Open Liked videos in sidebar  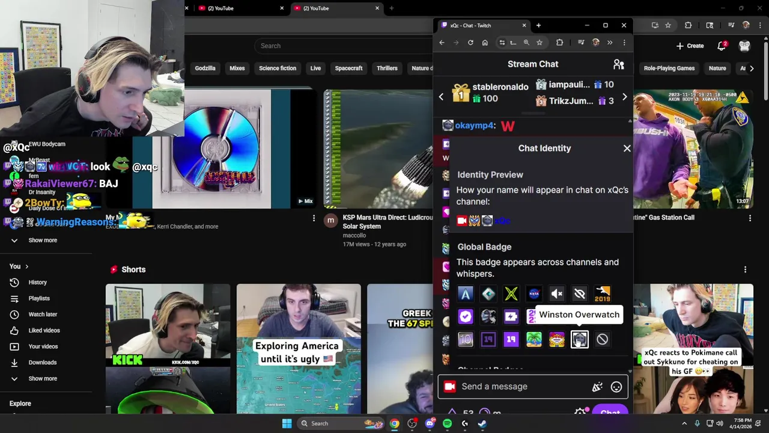pyautogui.click(x=44, y=330)
